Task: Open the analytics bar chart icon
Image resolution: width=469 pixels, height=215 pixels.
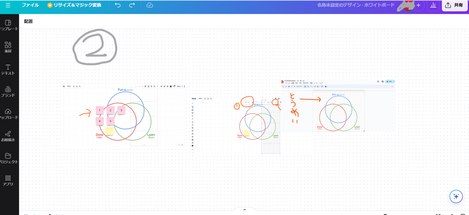Action: (433, 5)
